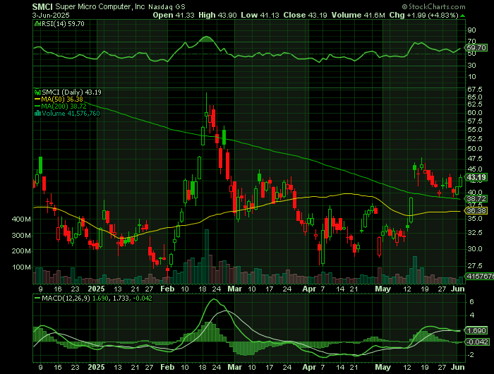Click the MA(50) 36.38 legend text
The height and width of the screenshot is (374, 494).
tap(62, 99)
